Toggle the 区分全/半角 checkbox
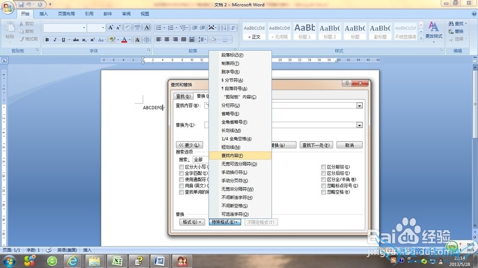478x268 pixels. coord(324,180)
